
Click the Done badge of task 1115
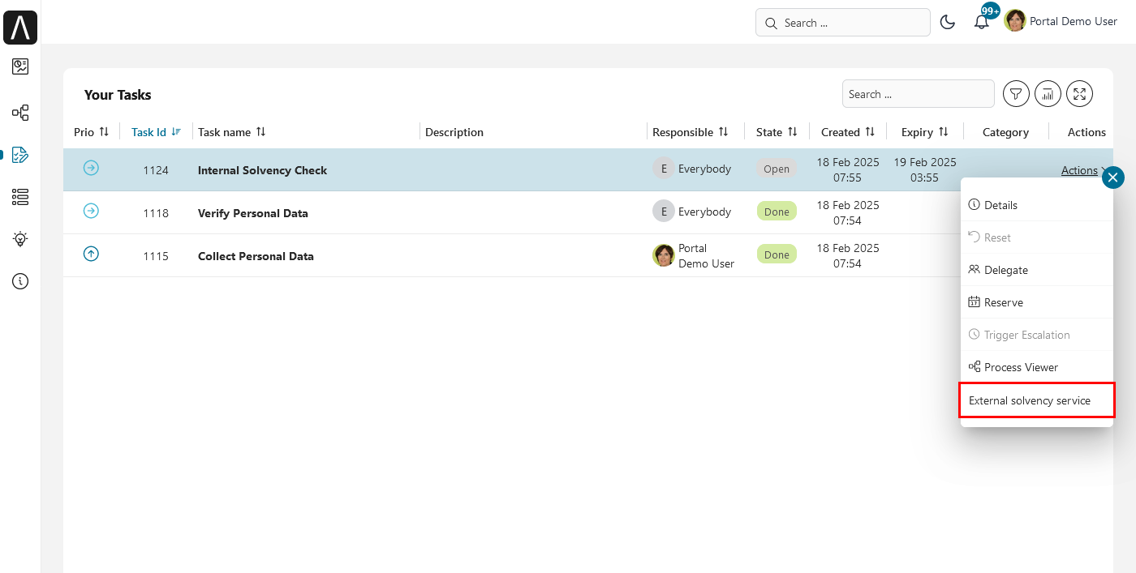coord(777,254)
